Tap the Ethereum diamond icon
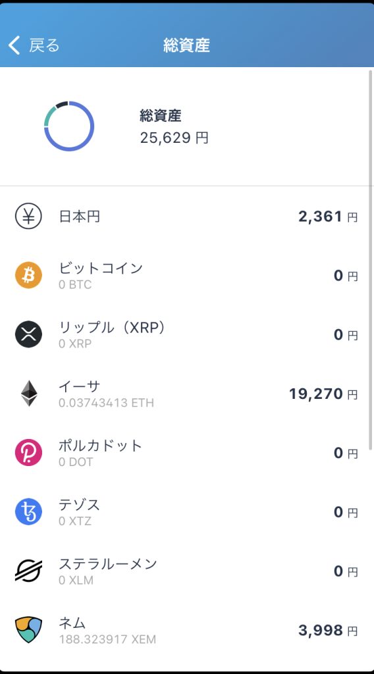The image size is (374, 674). click(x=29, y=394)
